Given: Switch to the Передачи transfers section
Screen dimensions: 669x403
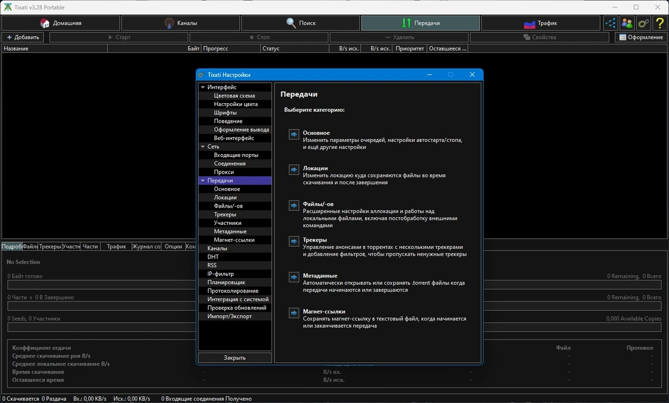Looking at the screenshot, I should [420, 23].
